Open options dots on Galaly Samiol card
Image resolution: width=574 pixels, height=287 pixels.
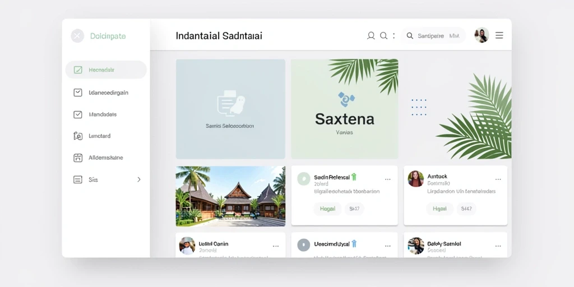[498, 246]
